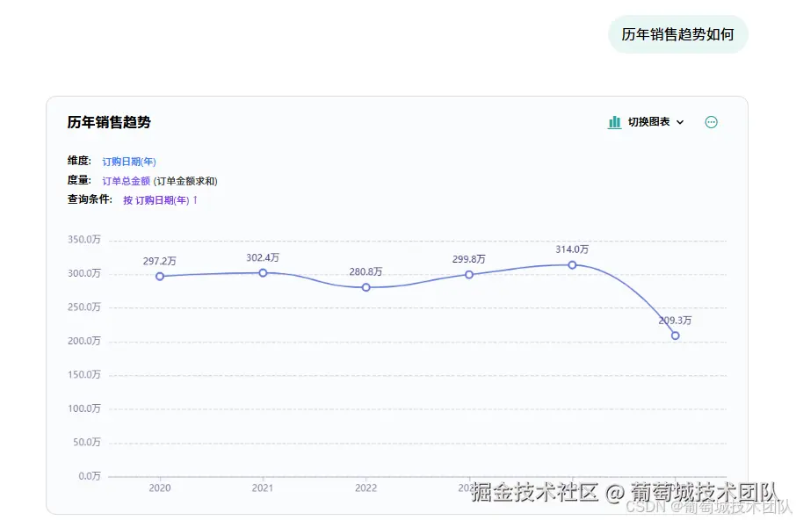Viewport: 796px width, 520px height.
Task: Click the 历年销售趋势如何 chat message bubble
Action: pos(677,34)
